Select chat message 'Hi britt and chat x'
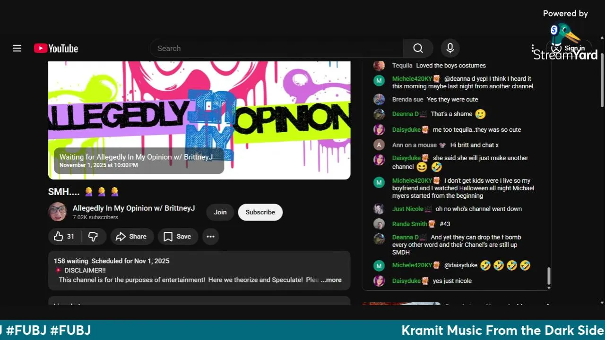The image size is (605, 340). 474,145
